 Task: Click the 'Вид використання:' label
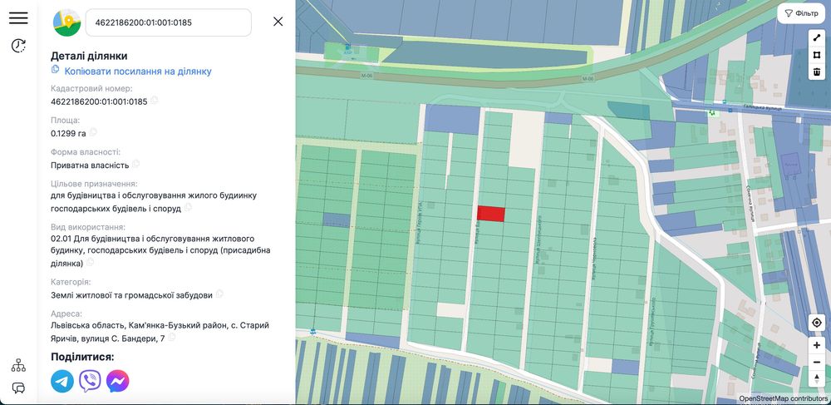pos(88,227)
